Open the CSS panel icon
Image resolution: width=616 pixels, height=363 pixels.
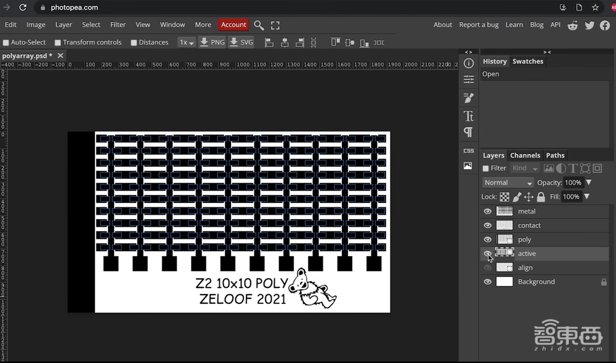pos(468,151)
